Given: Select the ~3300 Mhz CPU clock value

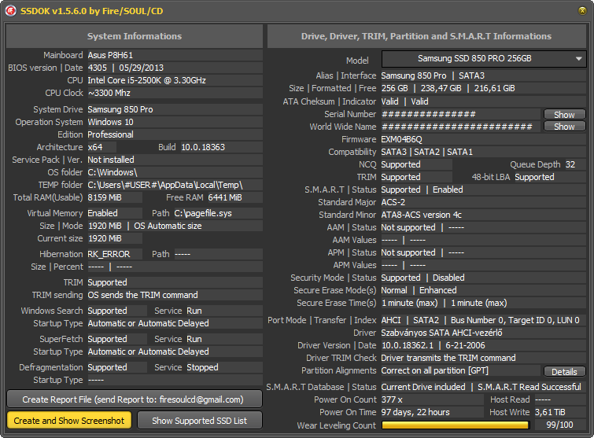Looking at the screenshot, I should tap(109, 93).
